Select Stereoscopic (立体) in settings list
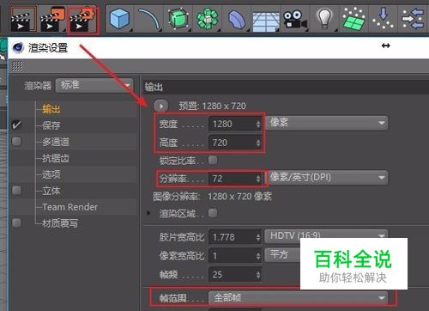The width and height of the screenshot is (429, 311). (x=51, y=191)
